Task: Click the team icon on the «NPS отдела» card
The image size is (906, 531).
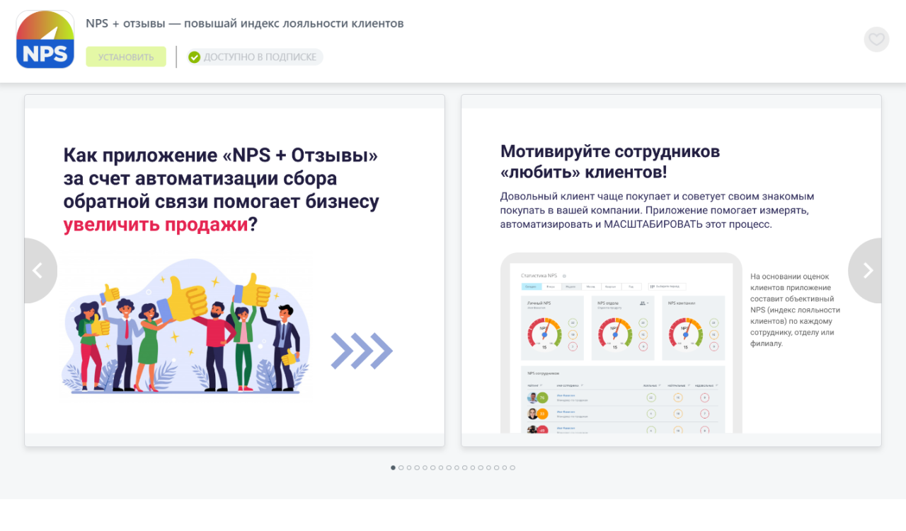Action: point(642,303)
